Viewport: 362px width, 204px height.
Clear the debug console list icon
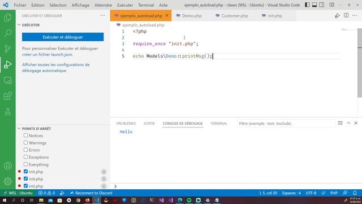coord(340,123)
